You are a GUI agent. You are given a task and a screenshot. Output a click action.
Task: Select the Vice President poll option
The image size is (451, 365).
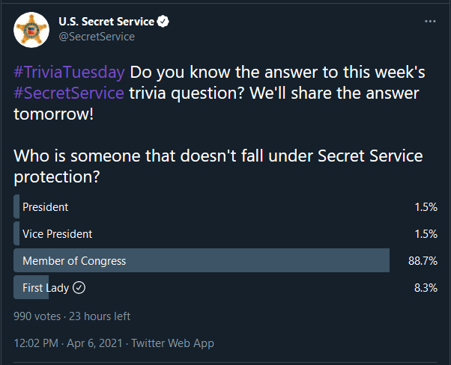click(225, 234)
